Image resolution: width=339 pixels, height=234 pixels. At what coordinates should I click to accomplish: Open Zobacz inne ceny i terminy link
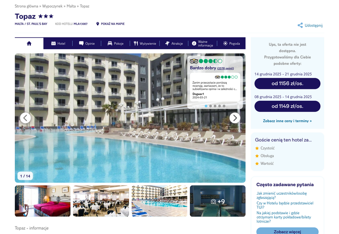pyautogui.click(x=287, y=121)
